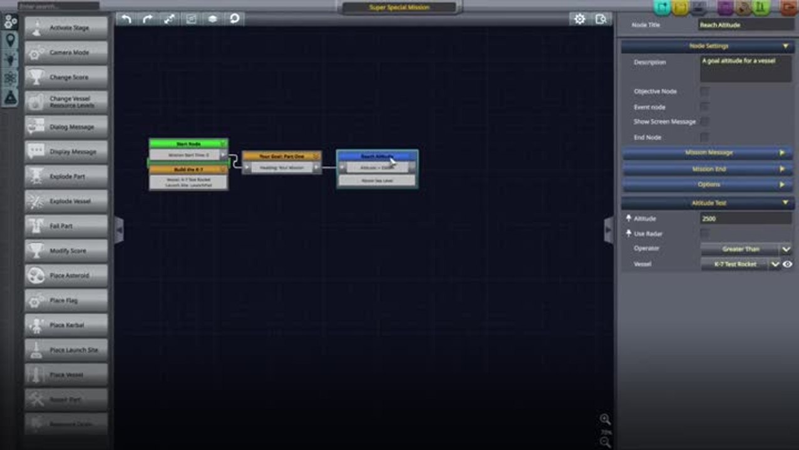
Task: Click the stacked layers toolbar icon
Action: 213,19
